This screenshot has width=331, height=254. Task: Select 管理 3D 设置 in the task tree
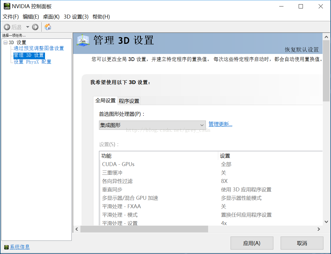coord(29,55)
